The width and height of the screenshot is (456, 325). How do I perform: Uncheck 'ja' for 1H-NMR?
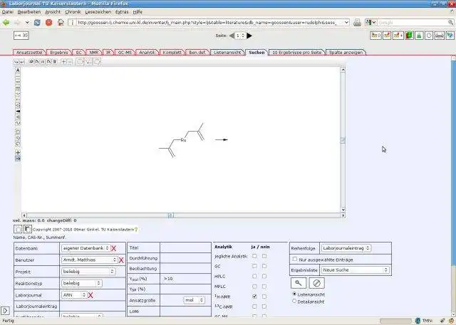tap(255, 297)
